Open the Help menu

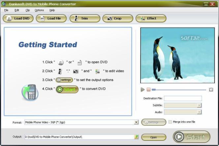point(52,10)
